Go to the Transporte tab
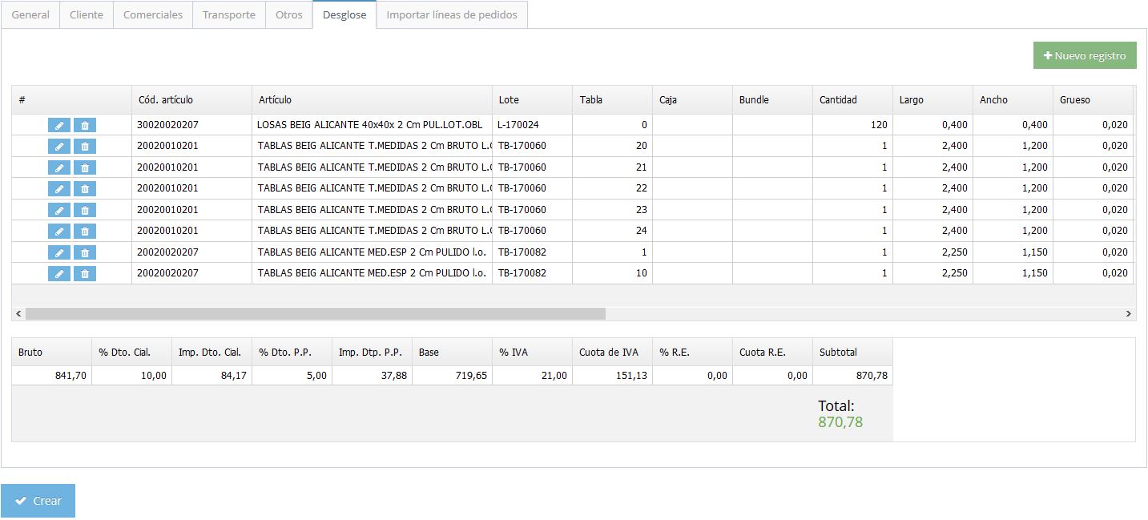The width and height of the screenshot is (1148, 520). click(x=229, y=14)
